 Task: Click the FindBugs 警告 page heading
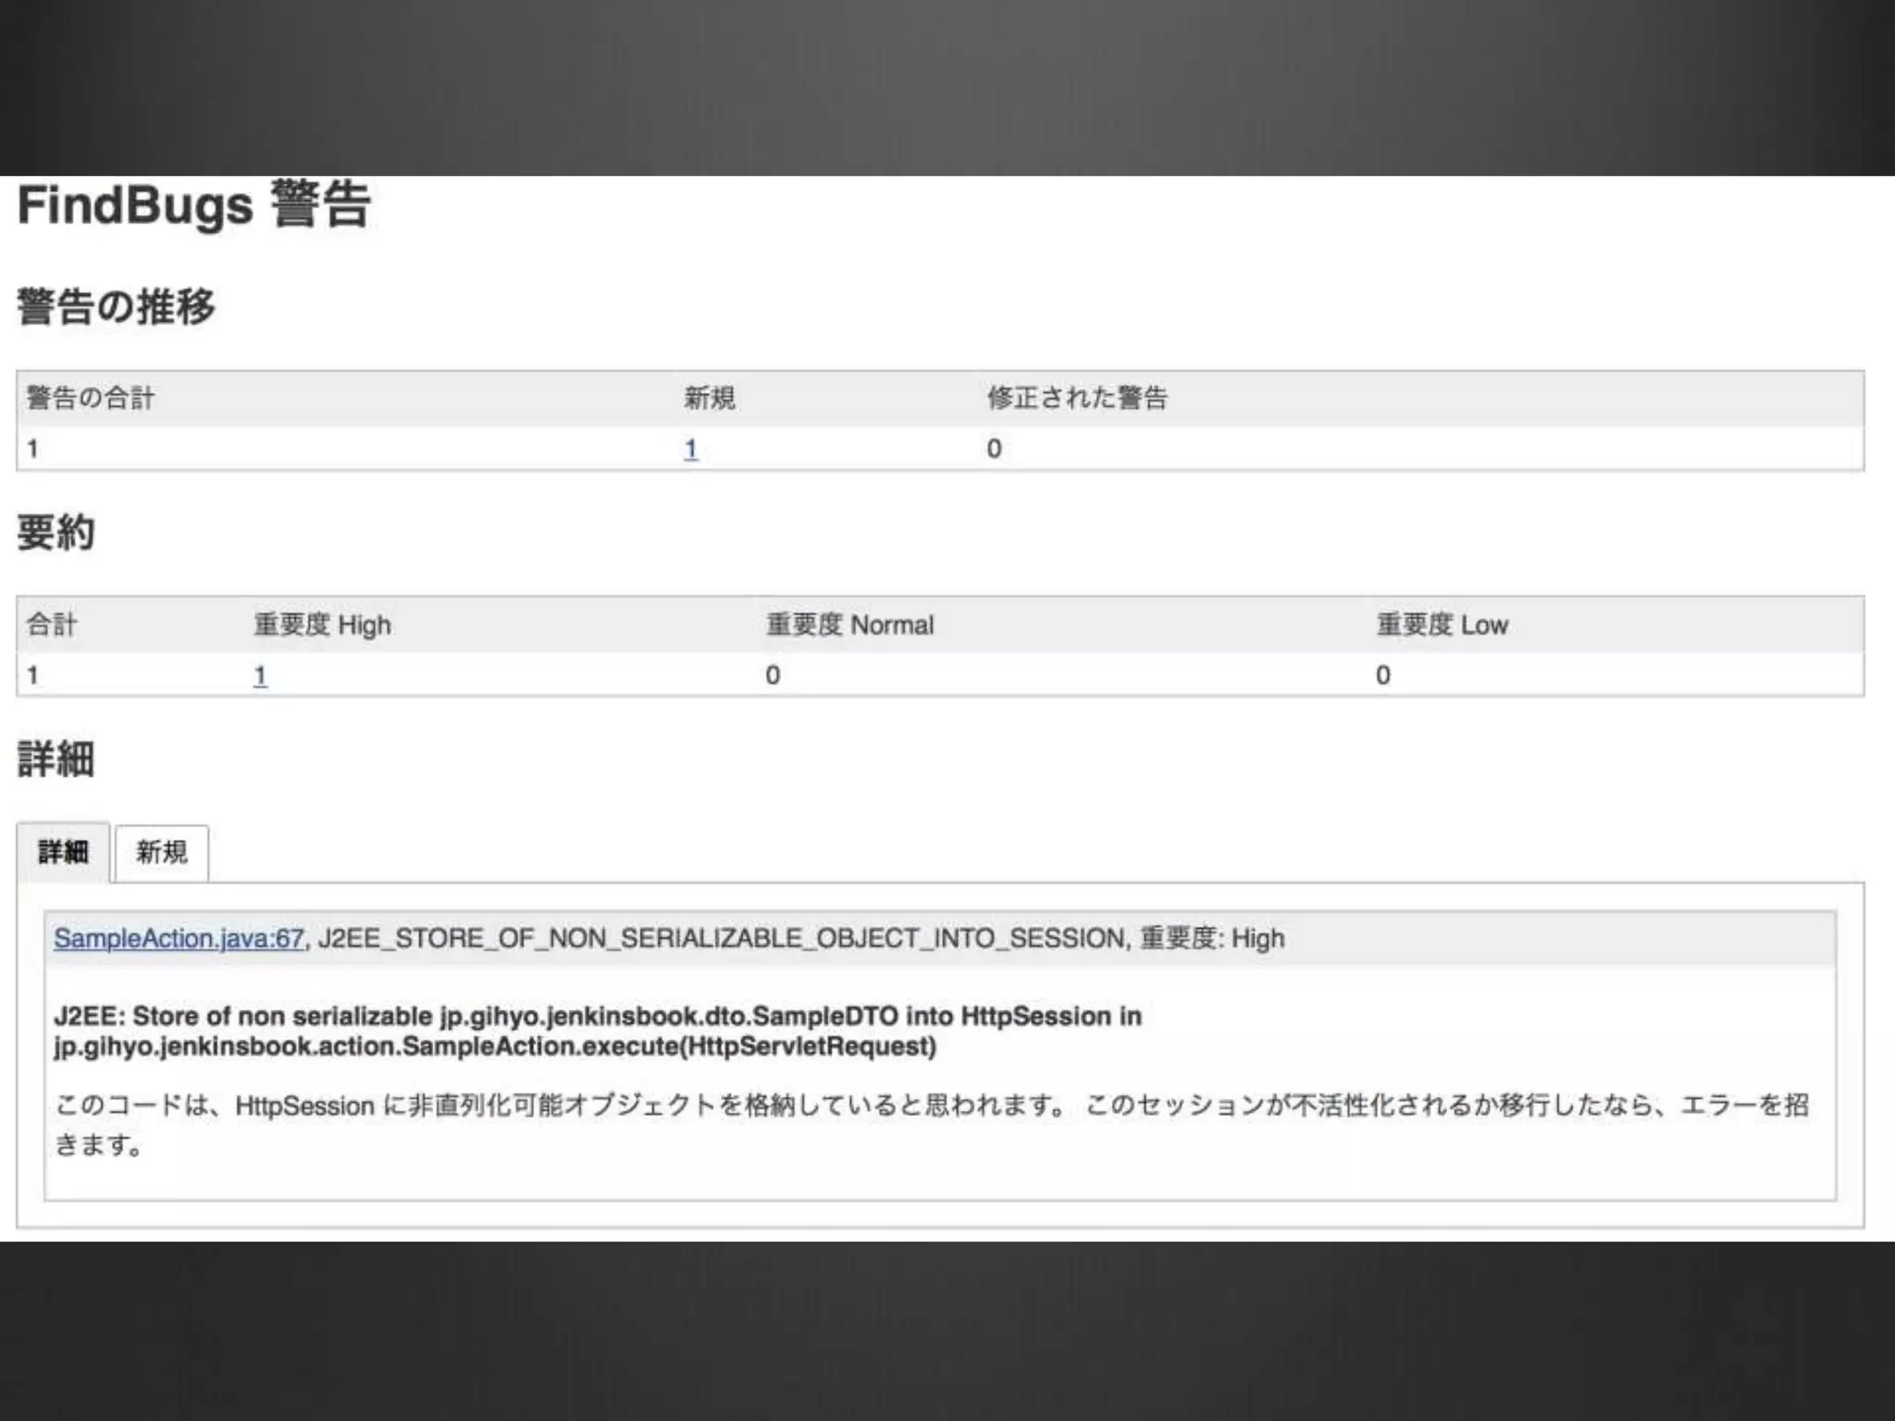[x=194, y=205]
